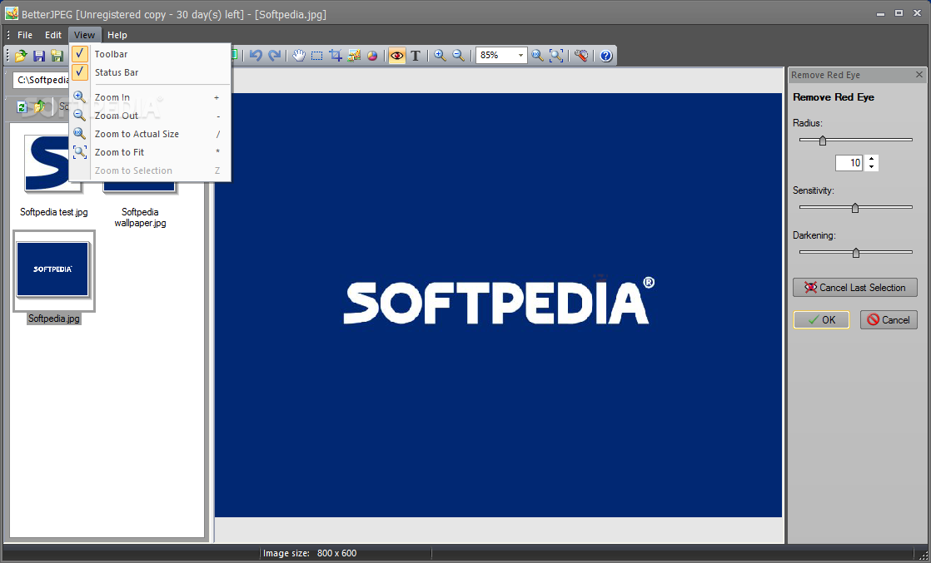Choose Zoom to Fit menu entry
This screenshot has height=563, width=931.
(150, 152)
